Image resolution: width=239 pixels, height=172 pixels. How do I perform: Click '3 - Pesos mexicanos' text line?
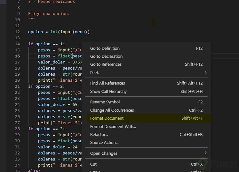click(52, 2)
